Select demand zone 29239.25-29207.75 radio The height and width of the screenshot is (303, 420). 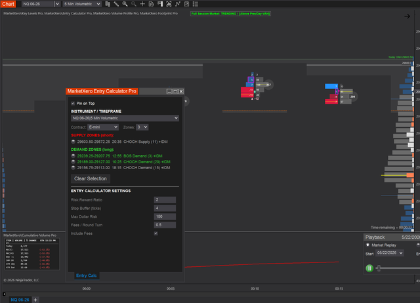73,156
